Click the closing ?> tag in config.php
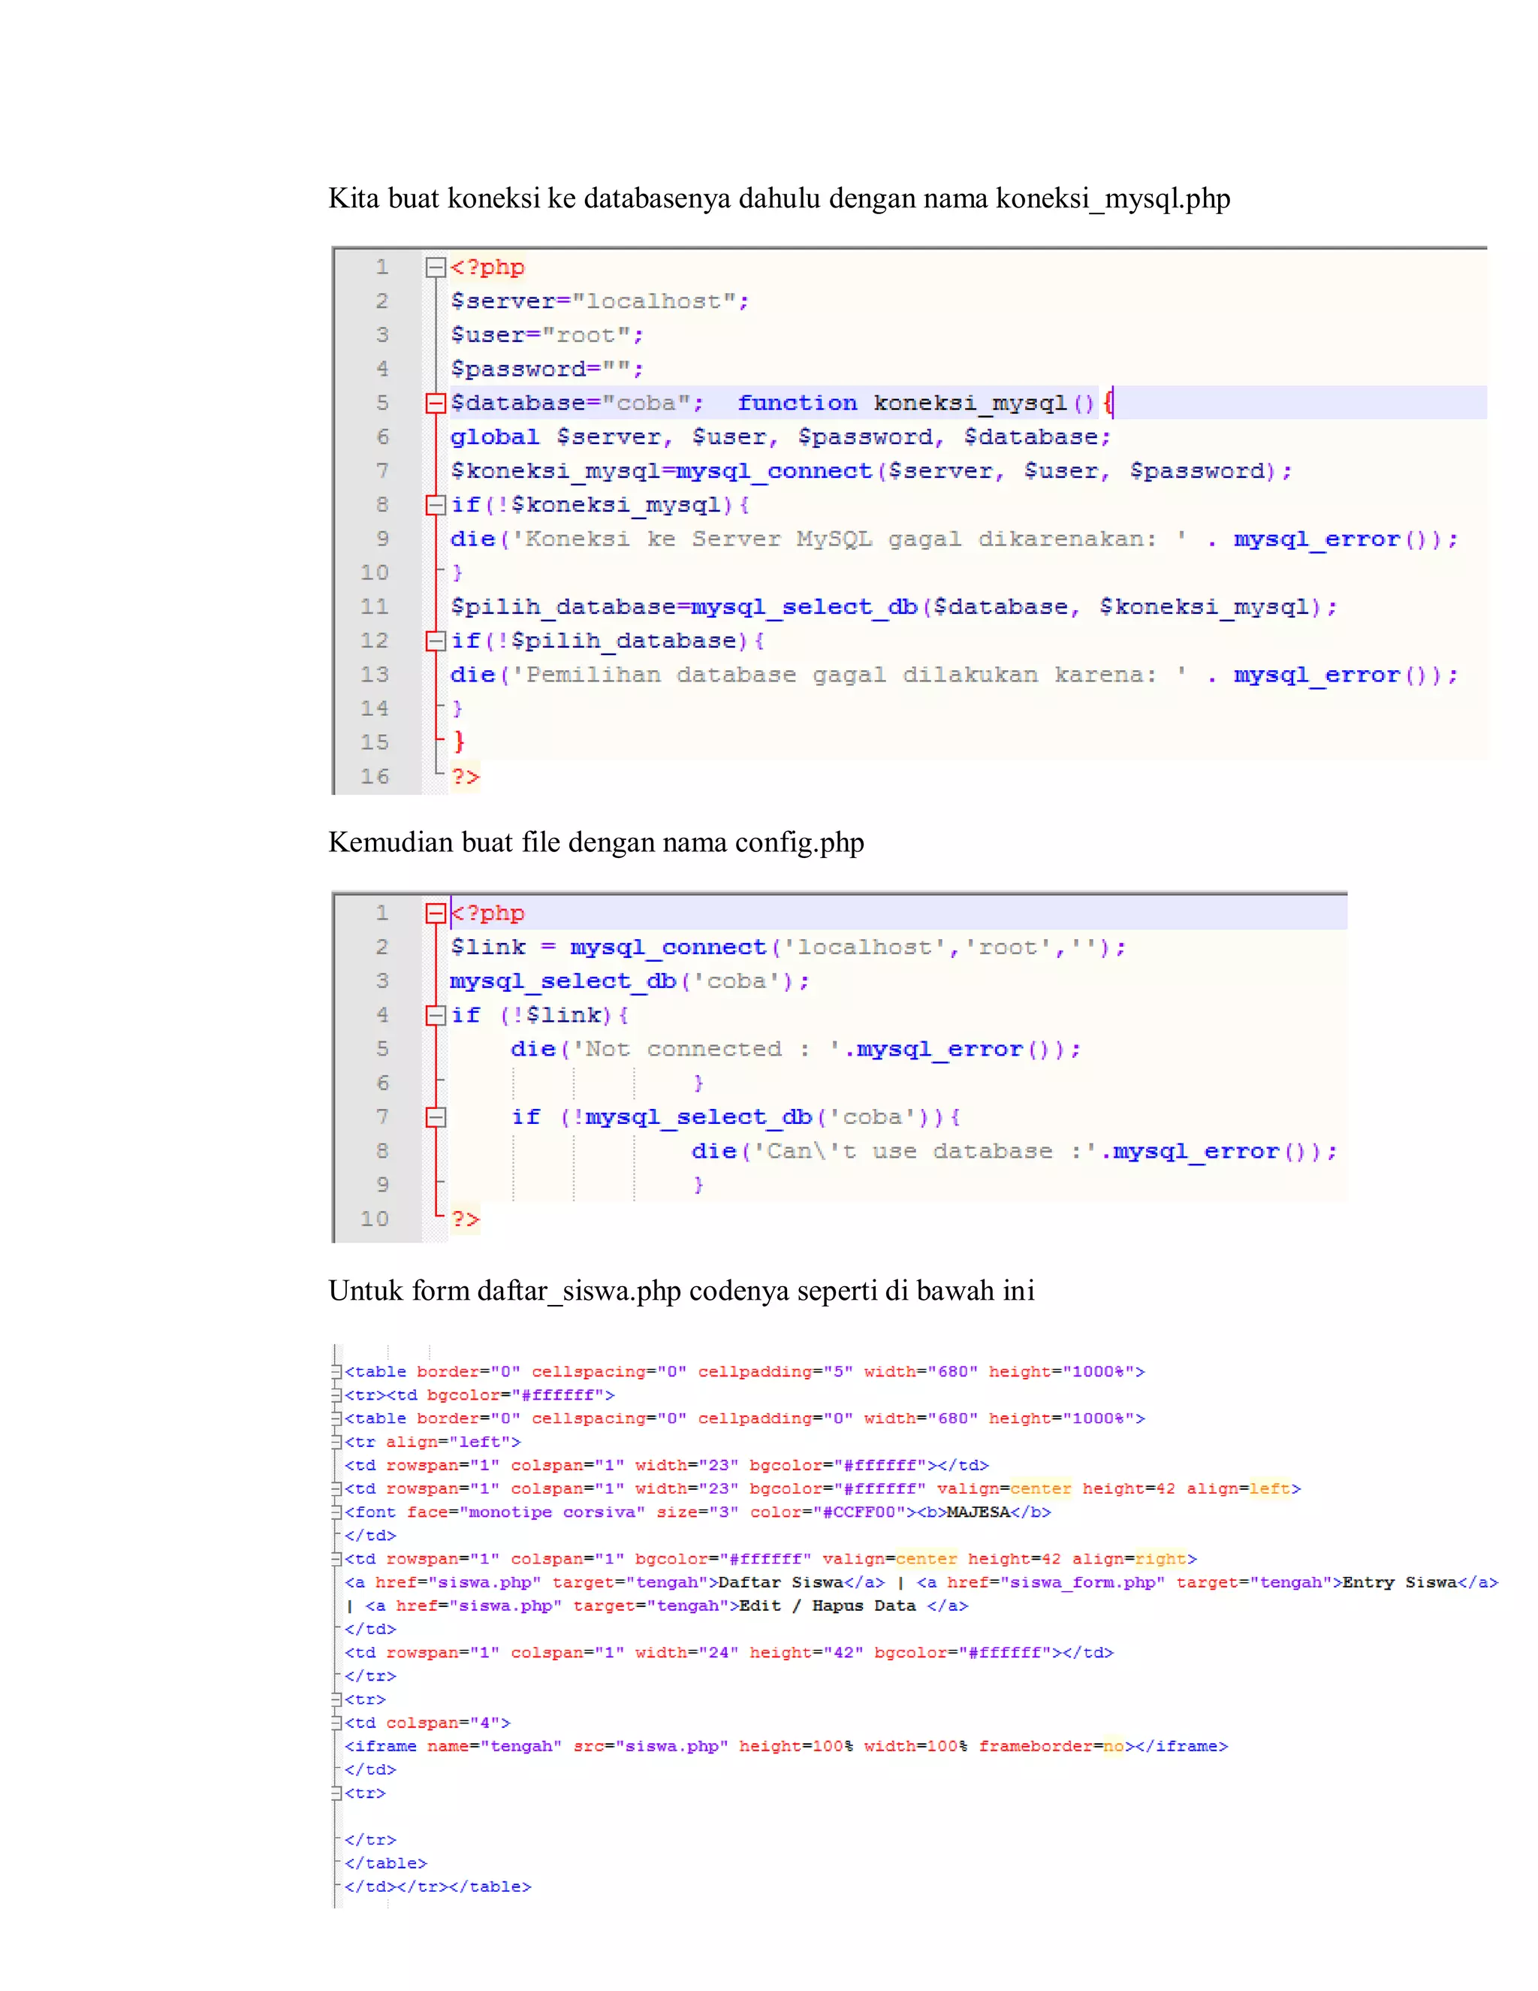Screen dimensions: 1538x1991 pos(465,1219)
